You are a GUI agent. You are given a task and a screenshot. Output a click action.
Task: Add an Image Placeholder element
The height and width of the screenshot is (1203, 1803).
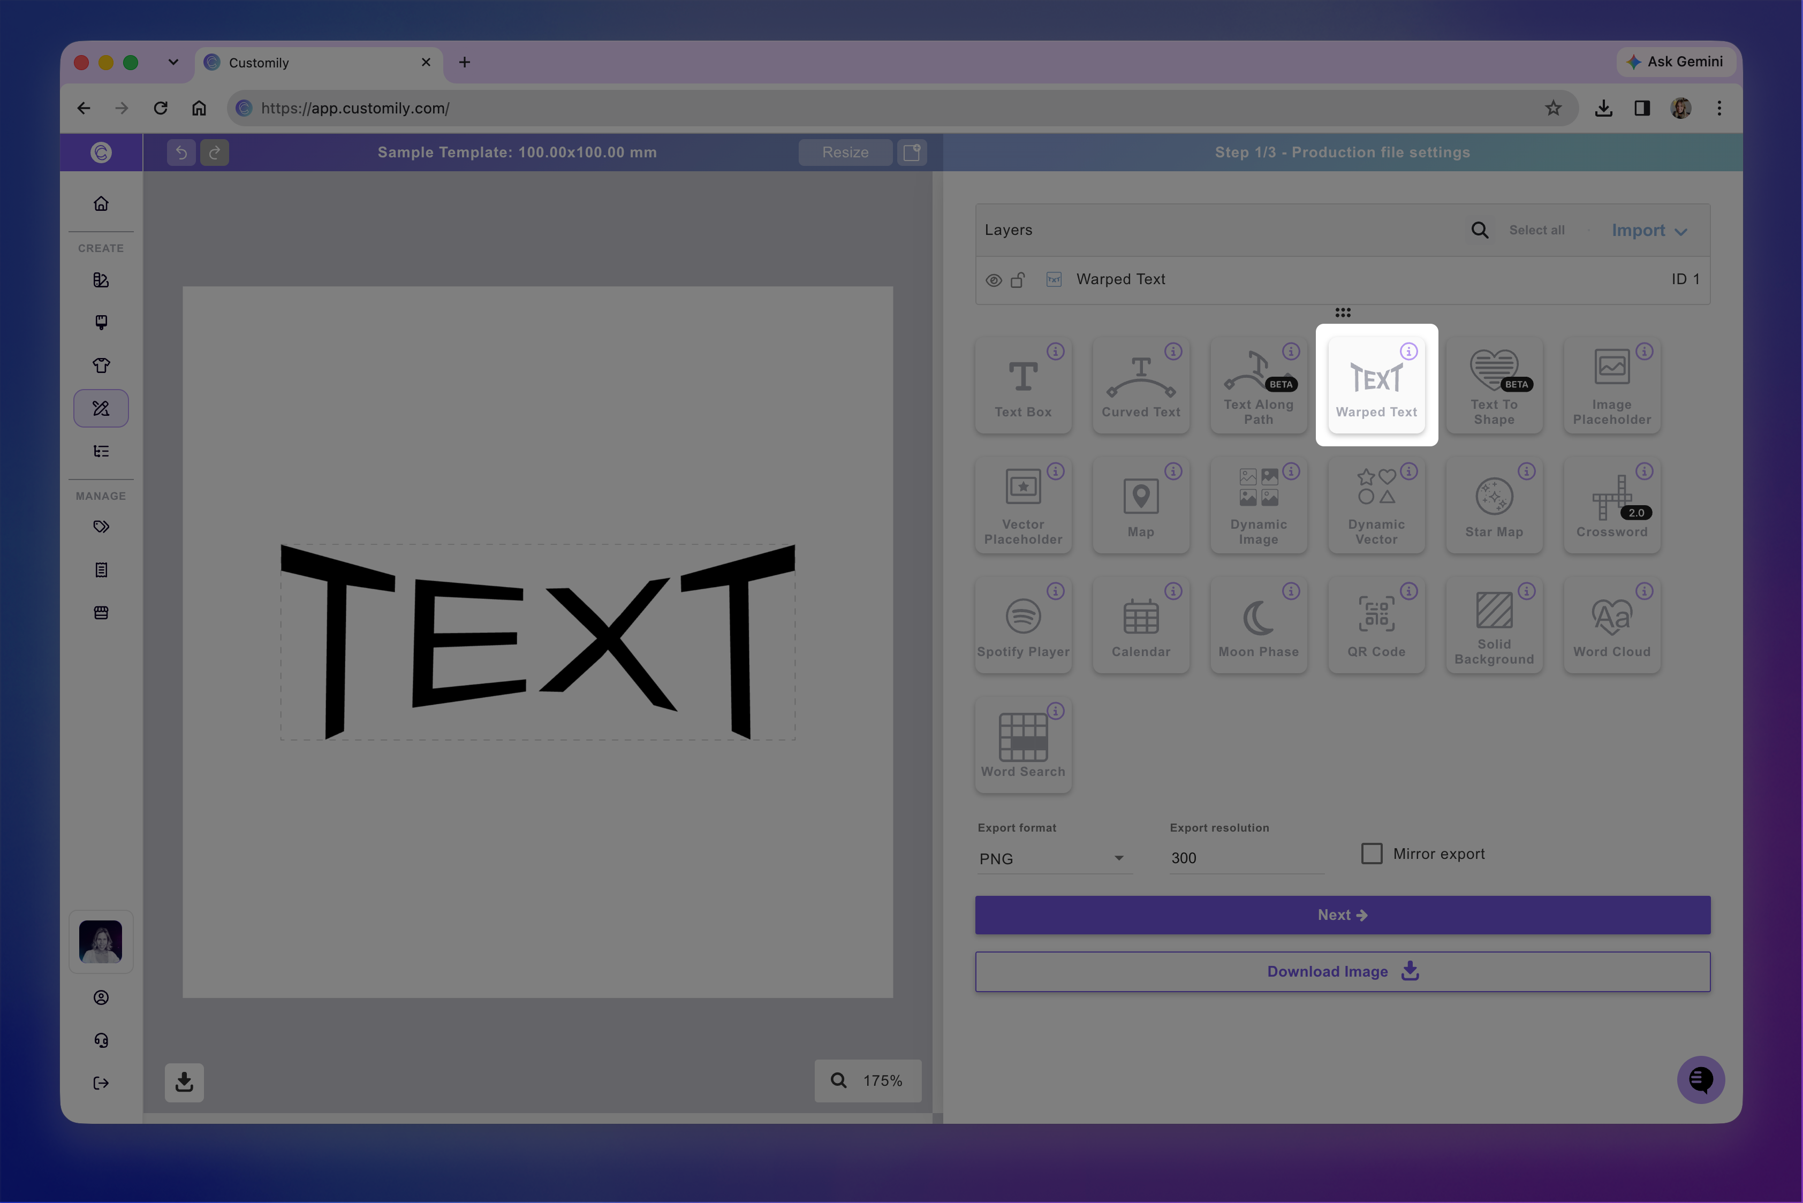[1612, 385]
